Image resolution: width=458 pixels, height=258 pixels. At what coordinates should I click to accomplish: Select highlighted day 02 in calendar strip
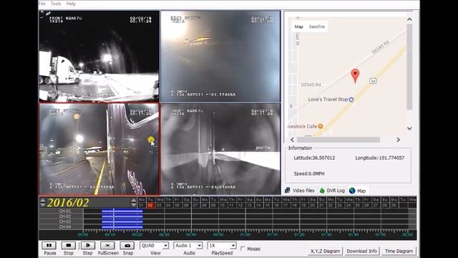[x=150, y=206]
